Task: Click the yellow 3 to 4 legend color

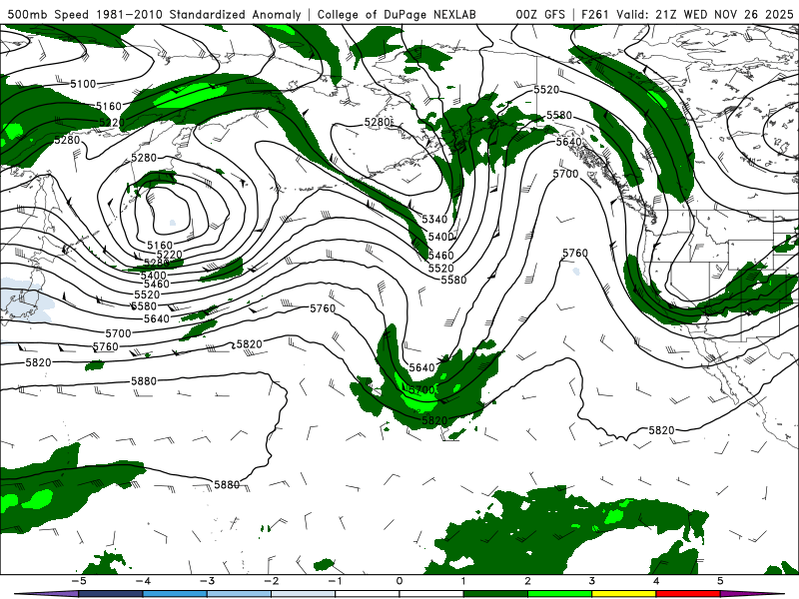Action: click(x=623, y=594)
